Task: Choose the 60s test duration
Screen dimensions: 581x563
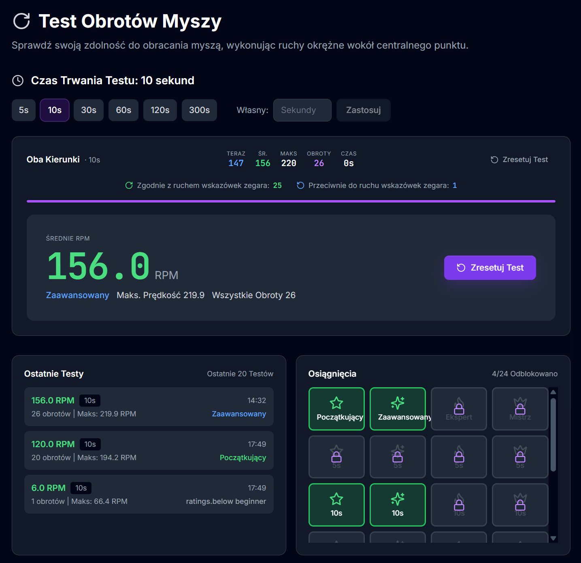Action: (123, 110)
